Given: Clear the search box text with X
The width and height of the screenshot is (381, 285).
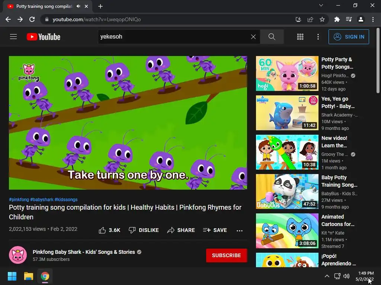Looking at the screenshot, I should [253, 37].
